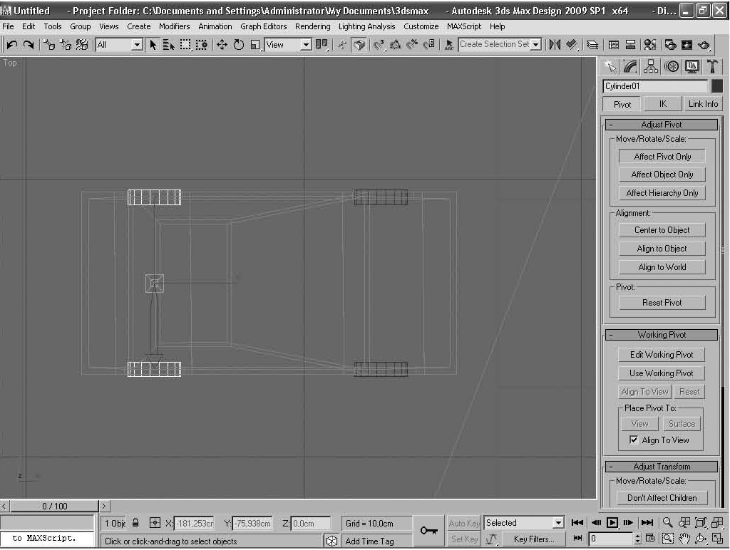Open the Modifiers menu
Screen dimensions: 730x550
pos(174,26)
